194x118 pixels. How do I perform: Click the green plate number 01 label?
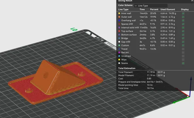[74, 29]
